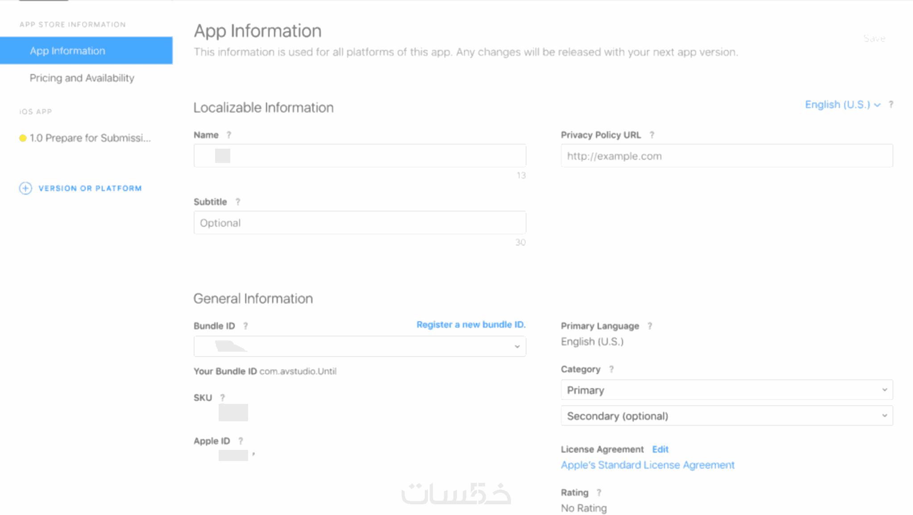This screenshot has height=515, width=913.
Task: Click the help icon next to Privacy Policy URL
Action: point(652,135)
